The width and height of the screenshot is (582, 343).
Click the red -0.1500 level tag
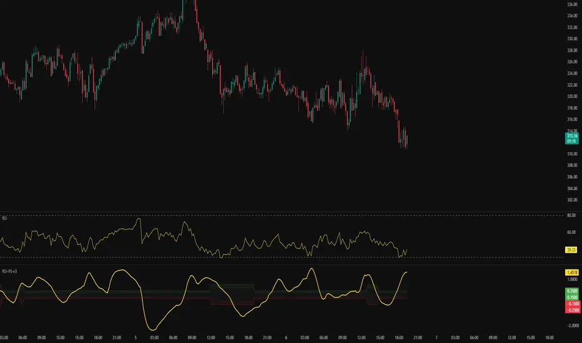[x=573, y=304]
